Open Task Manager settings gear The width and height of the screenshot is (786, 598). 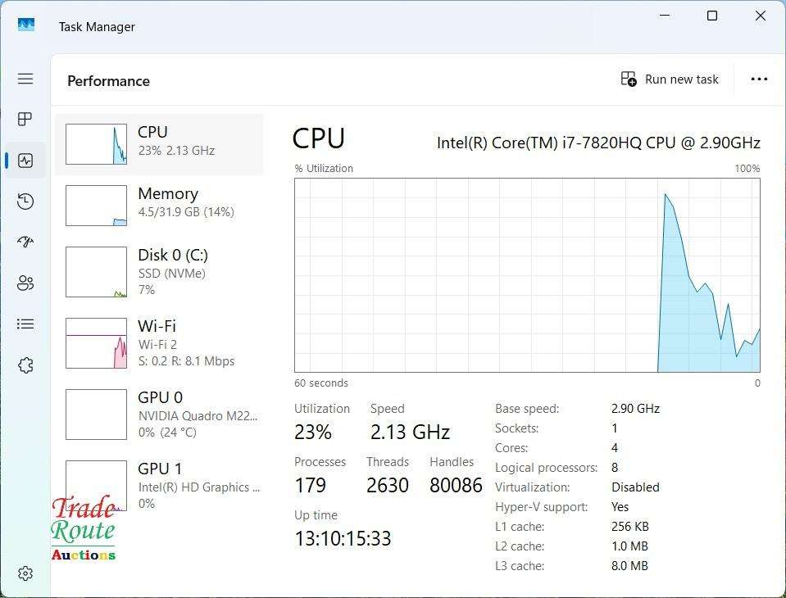pos(25,573)
